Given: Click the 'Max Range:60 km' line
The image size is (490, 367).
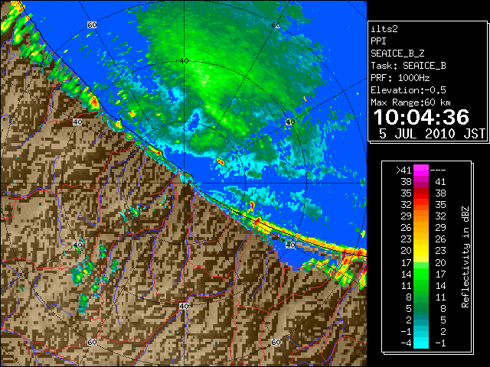Looking at the screenshot, I should [410, 102].
